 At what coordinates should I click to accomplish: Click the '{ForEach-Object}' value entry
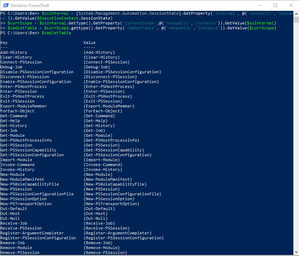point(103,111)
